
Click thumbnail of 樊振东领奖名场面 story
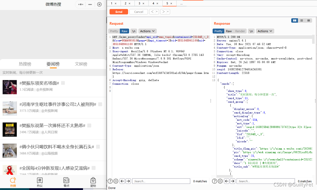pos(10,87)
